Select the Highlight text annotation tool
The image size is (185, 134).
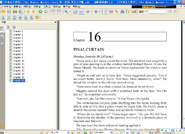(9, 18)
